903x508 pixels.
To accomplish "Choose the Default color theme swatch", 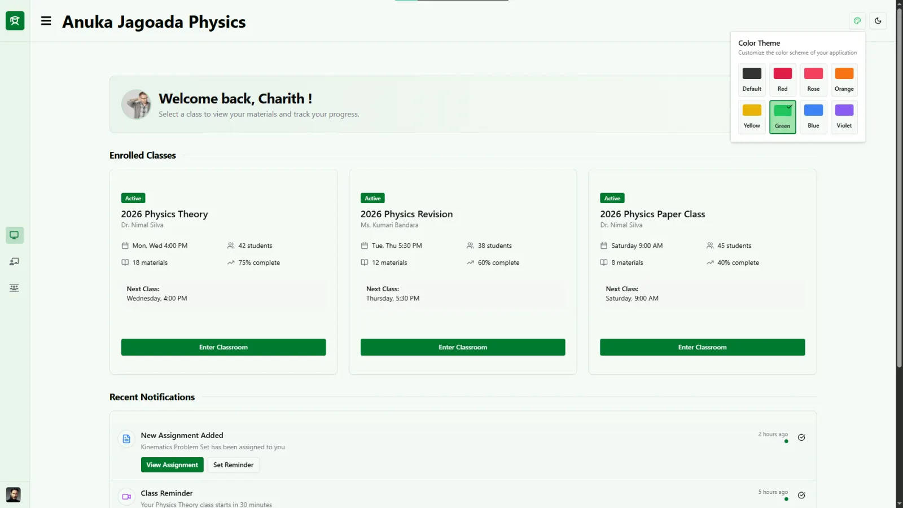I will (x=752, y=80).
